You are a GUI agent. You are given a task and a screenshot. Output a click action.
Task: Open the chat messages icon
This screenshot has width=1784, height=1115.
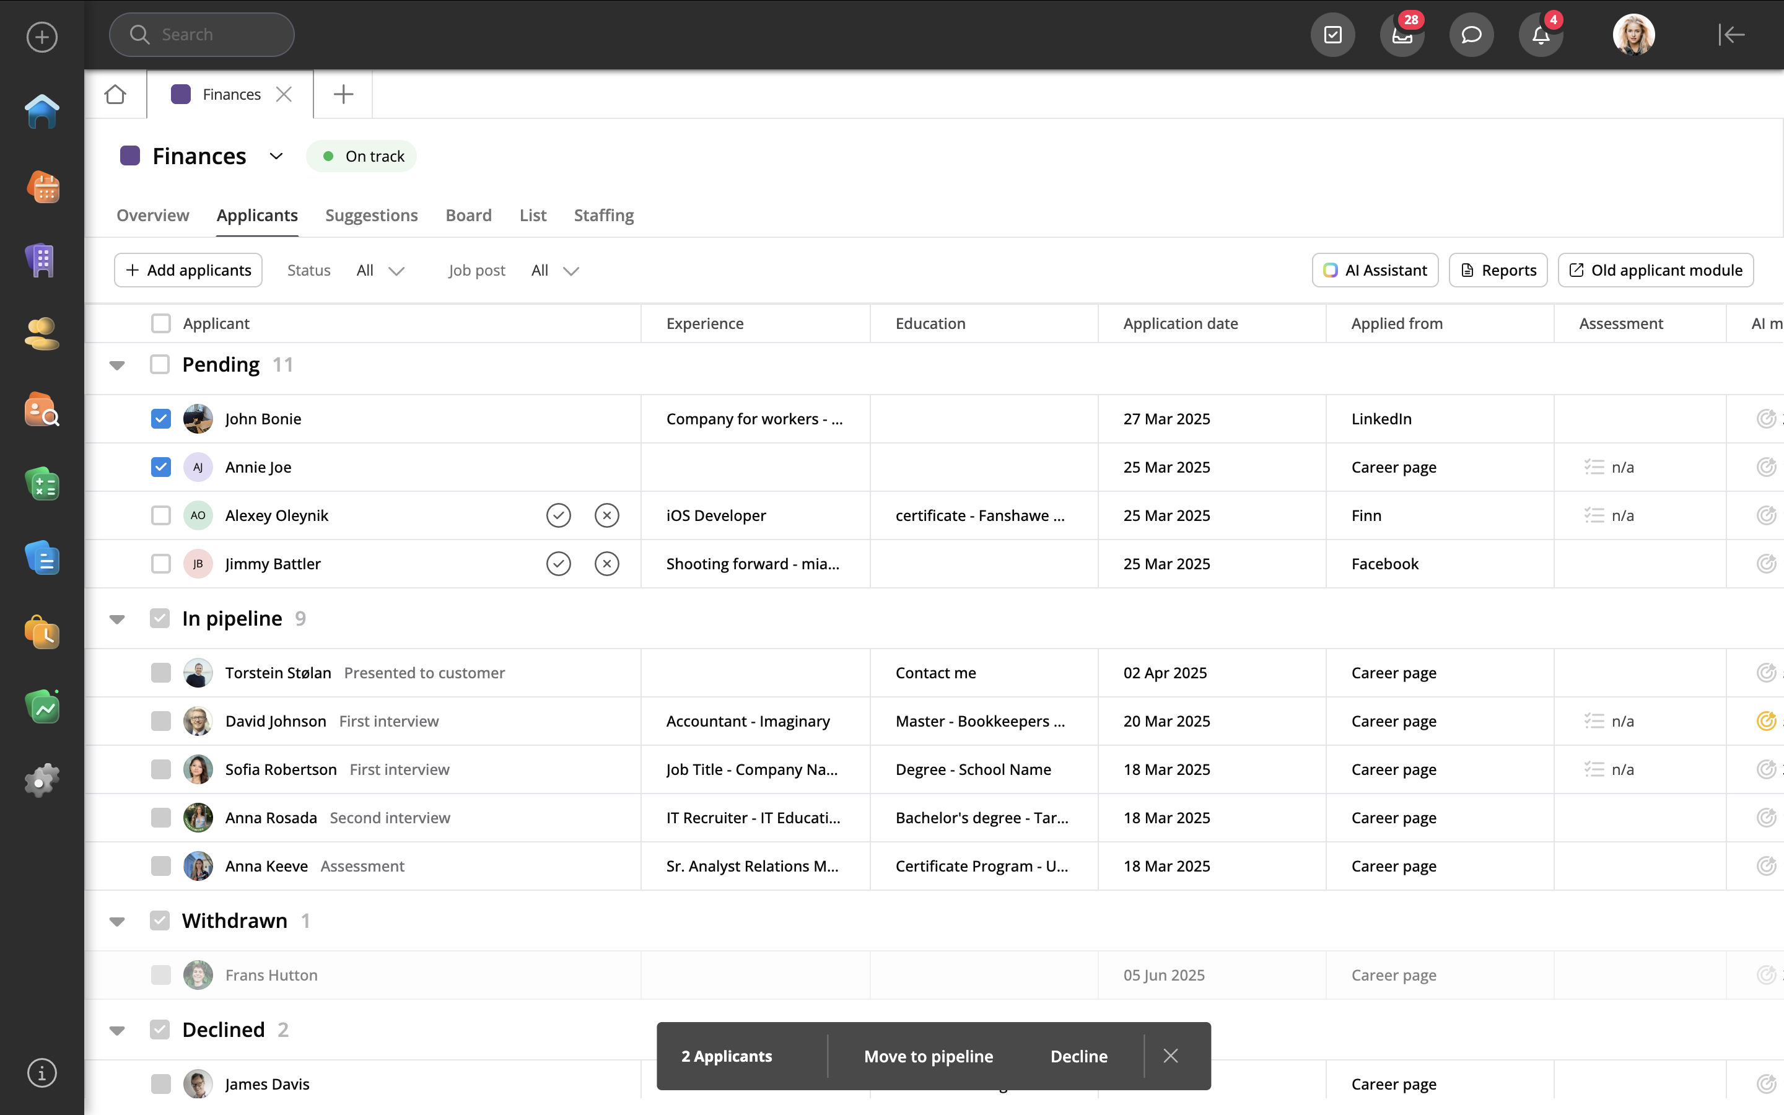(x=1471, y=35)
